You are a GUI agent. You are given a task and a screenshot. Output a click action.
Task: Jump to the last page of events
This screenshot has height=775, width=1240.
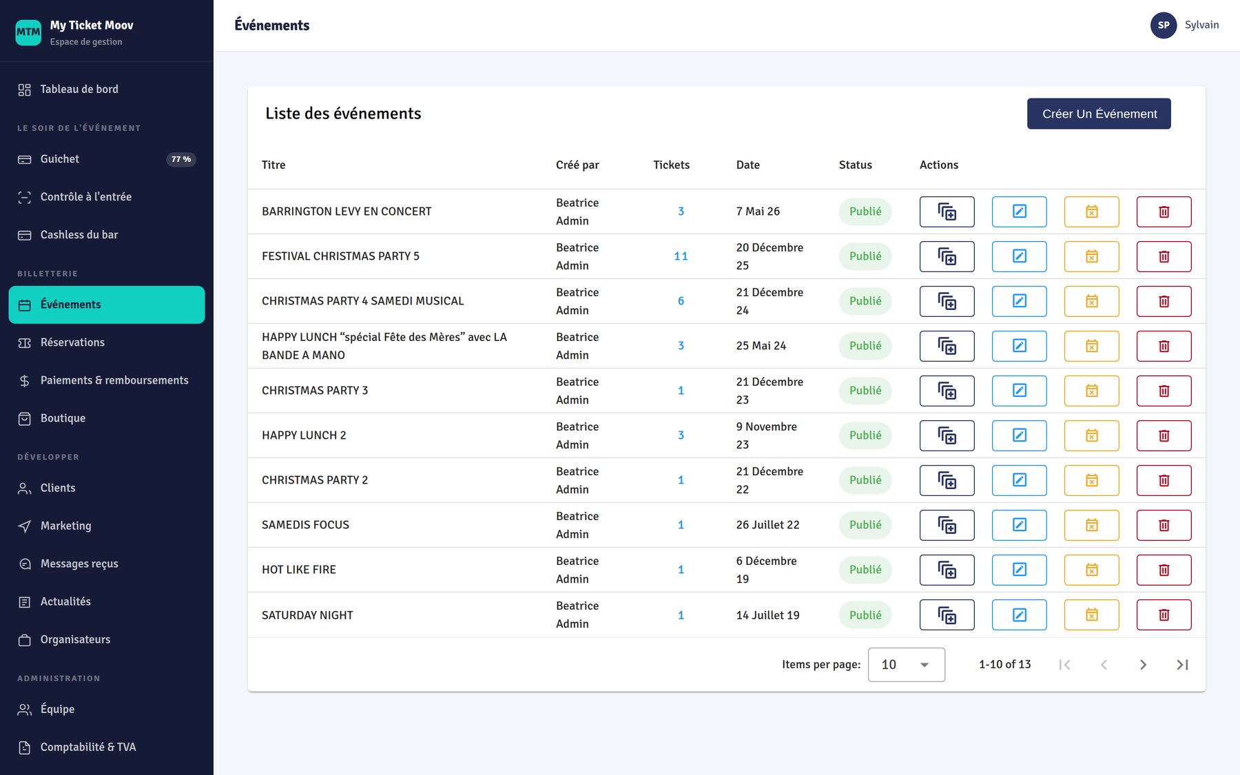click(1182, 665)
